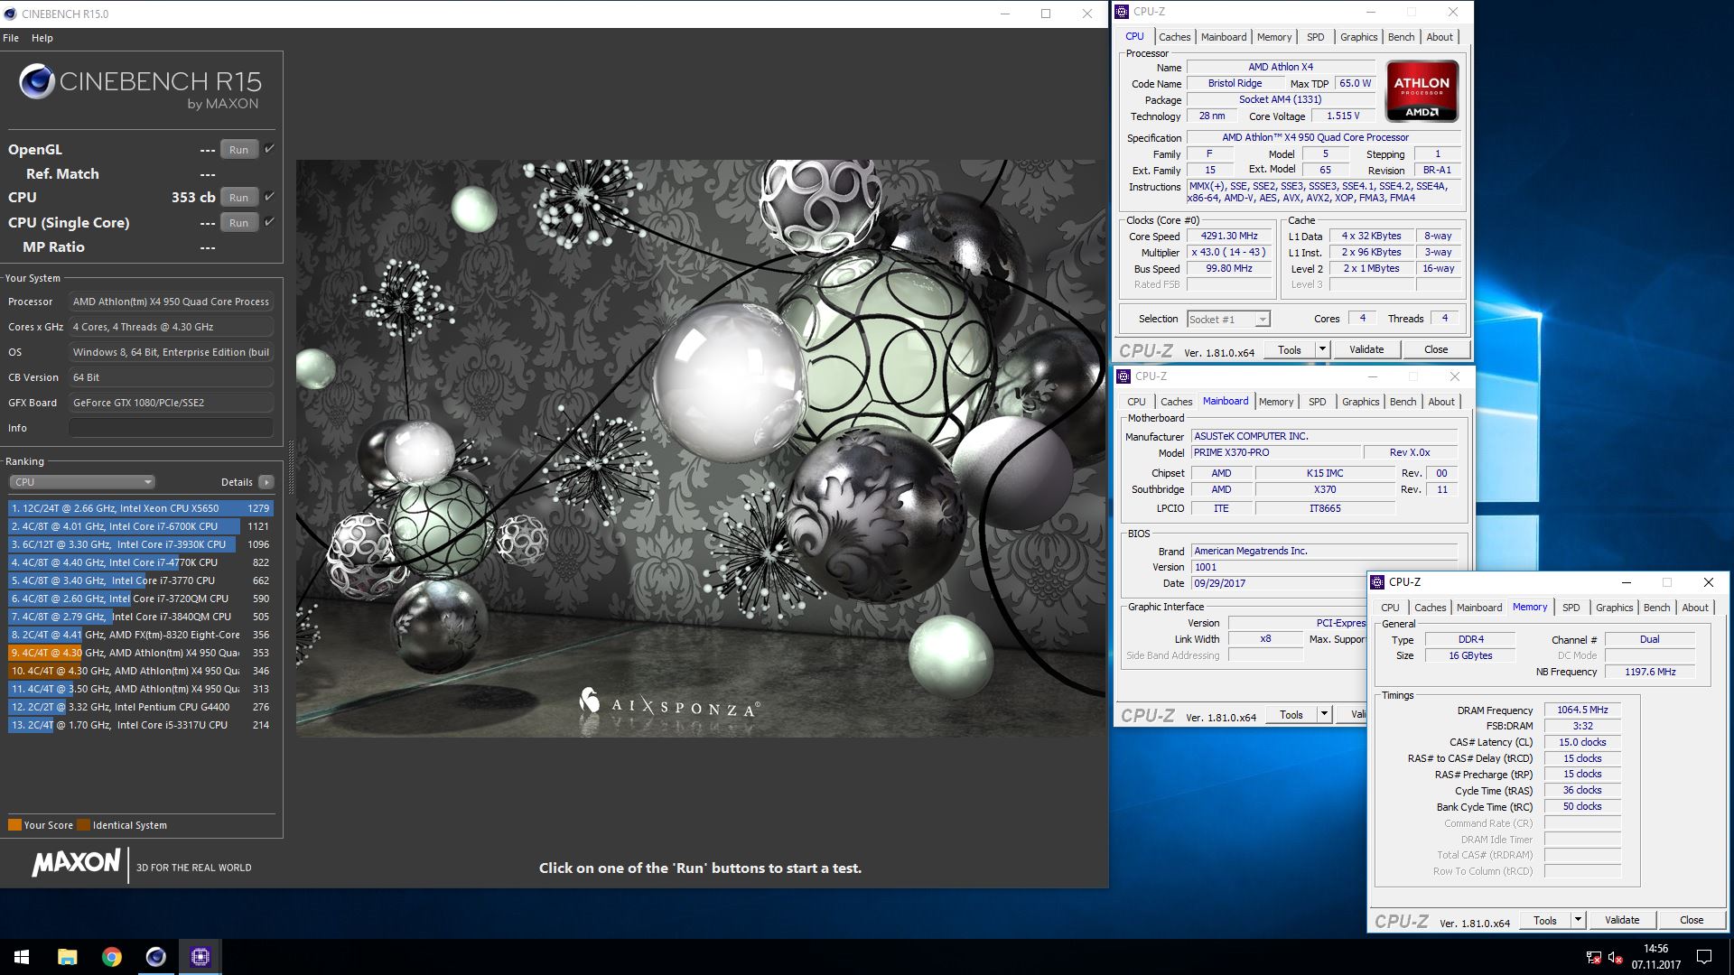
Task: Click the Core Speed value 4291.30 MHz
Action: click(x=1229, y=236)
